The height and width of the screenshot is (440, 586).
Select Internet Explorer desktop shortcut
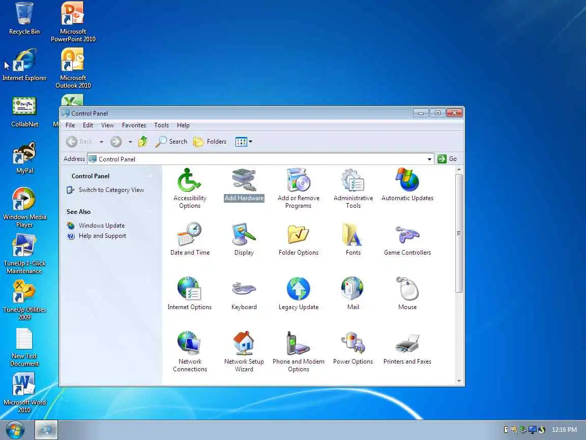pyautogui.click(x=24, y=65)
